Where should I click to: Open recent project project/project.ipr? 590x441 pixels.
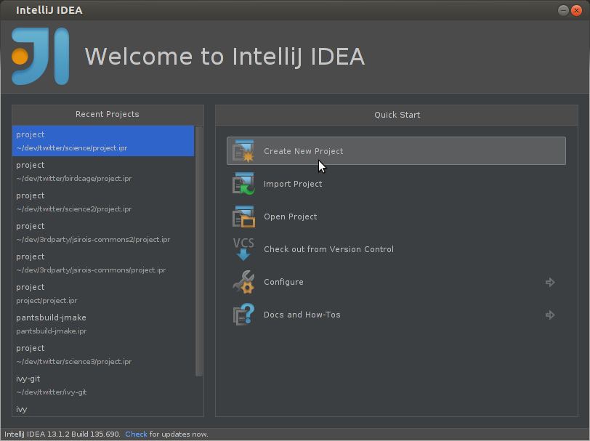coord(103,294)
